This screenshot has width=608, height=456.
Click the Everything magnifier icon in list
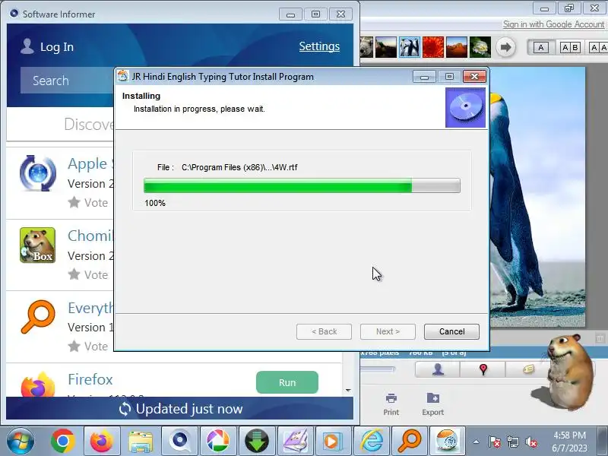tap(37, 317)
